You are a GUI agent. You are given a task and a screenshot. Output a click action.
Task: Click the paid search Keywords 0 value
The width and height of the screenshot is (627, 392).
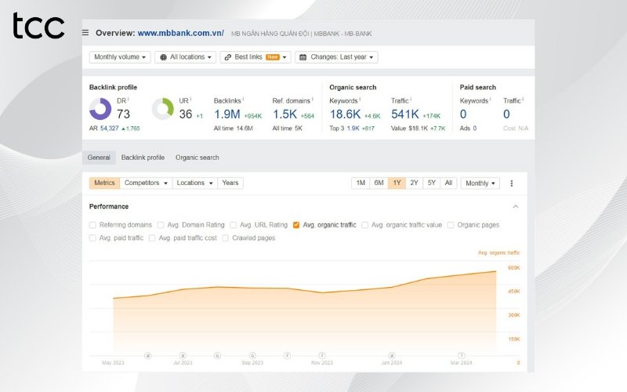pyautogui.click(x=463, y=114)
